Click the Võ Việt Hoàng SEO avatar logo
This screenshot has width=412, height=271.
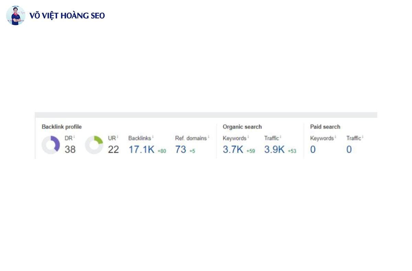point(15,15)
